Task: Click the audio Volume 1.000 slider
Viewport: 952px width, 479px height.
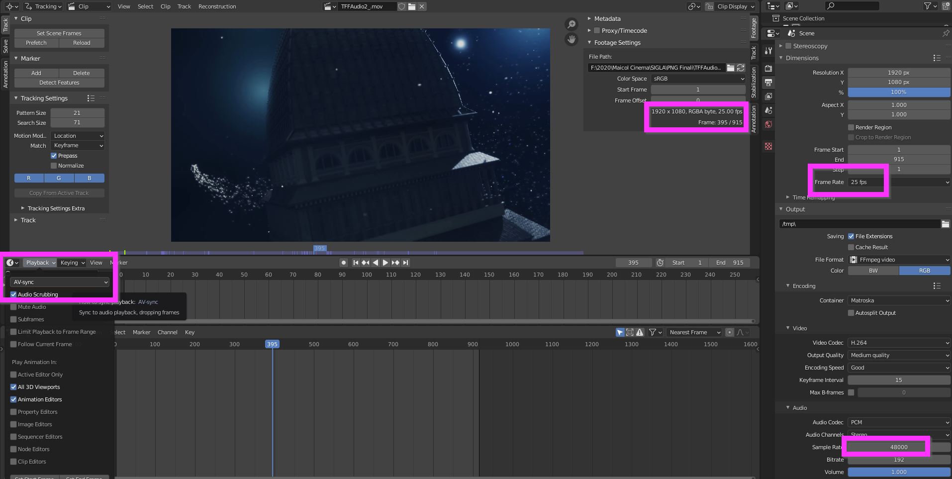Action: (x=899, y=472)
